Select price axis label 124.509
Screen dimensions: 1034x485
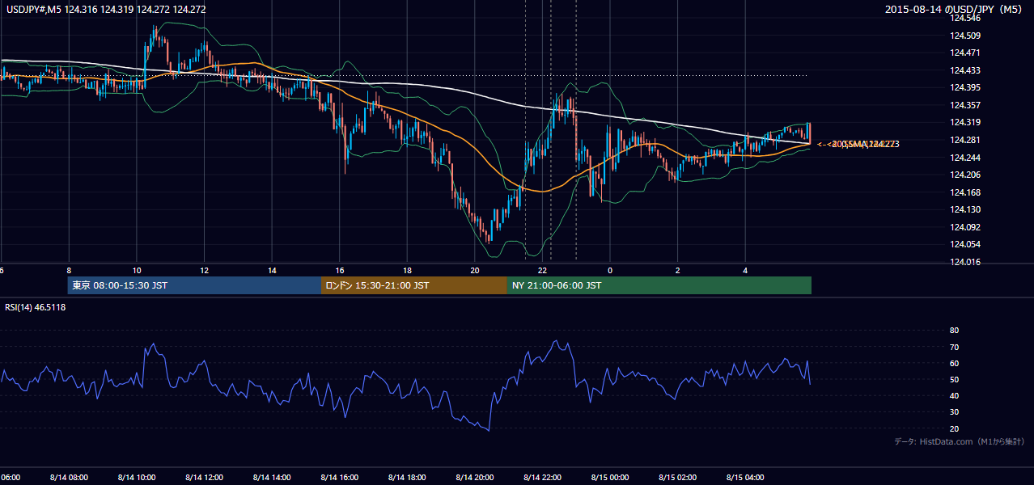point(966,36)
